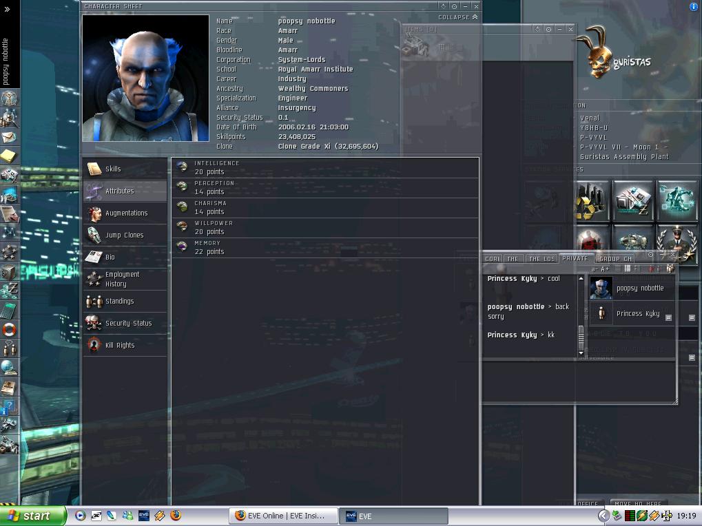Open the Employment History section
This screenshot has height=526, width=702.
[125, 279]
